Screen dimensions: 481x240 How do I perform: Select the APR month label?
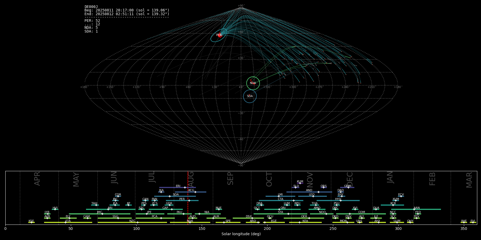37,179
